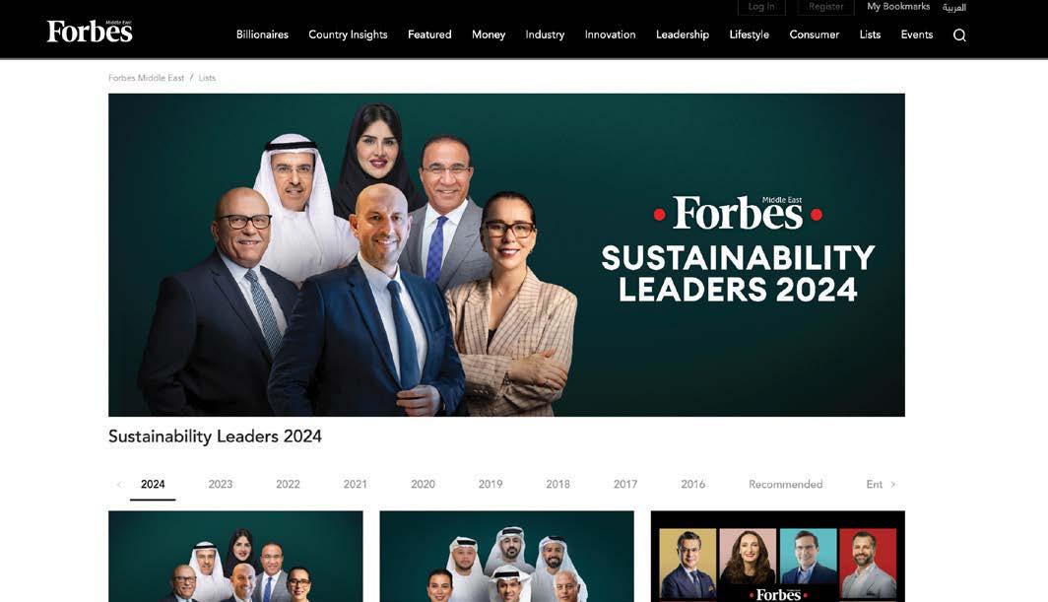Image resolution: width=1048 pixels, height=602 pixels.
Task: Open the four colored portraits list card
Action: click(778, 557)
